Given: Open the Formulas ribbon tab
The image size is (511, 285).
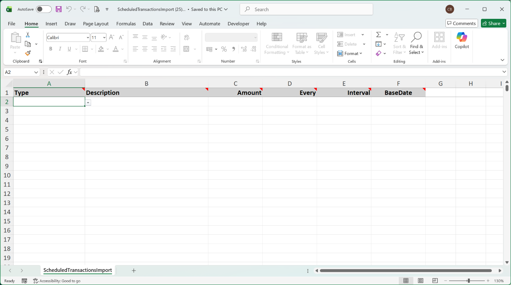Looking at the screenshot, I should tap(126, 24).
